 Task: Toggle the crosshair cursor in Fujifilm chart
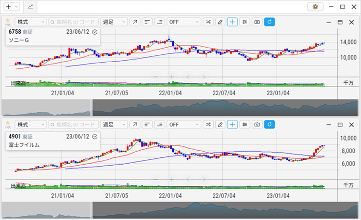click(232, 124)
